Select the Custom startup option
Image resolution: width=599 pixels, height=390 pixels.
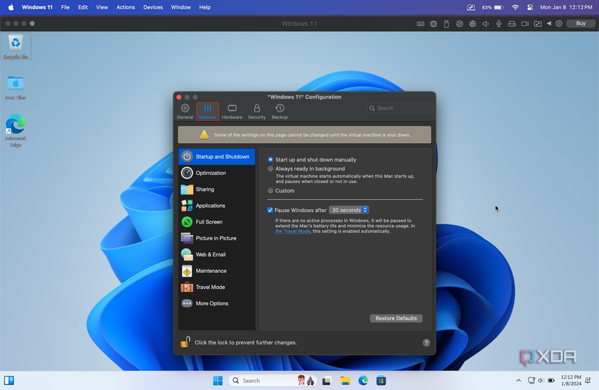pyautogui.click(x=271, y=190)
